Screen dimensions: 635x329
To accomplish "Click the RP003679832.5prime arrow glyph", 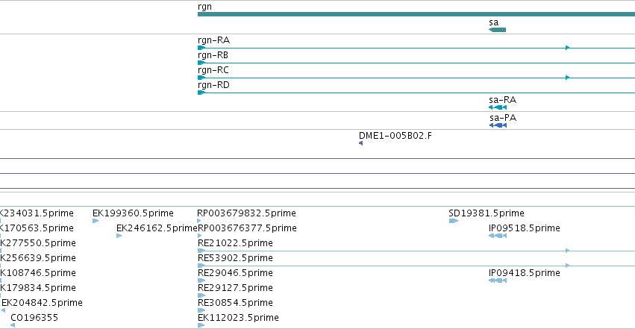I will point(199,221).
